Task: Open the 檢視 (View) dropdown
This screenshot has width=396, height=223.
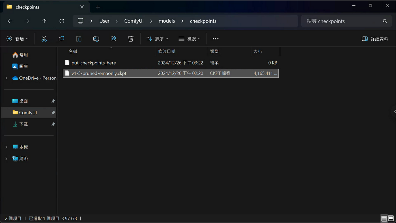Action: pyautogui.click(x=190, y=39)
